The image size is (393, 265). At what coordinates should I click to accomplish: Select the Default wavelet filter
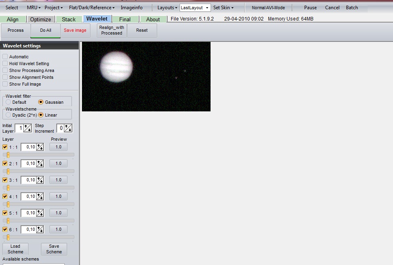pyautogui.click(x=8, y=102)
